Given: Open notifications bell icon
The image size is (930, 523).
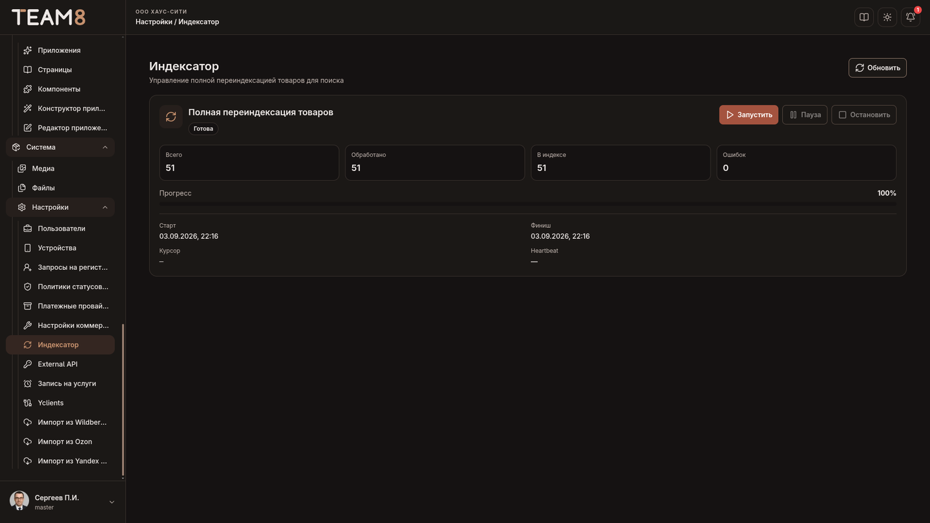Looking at the screenshot, I should (911, 17).
